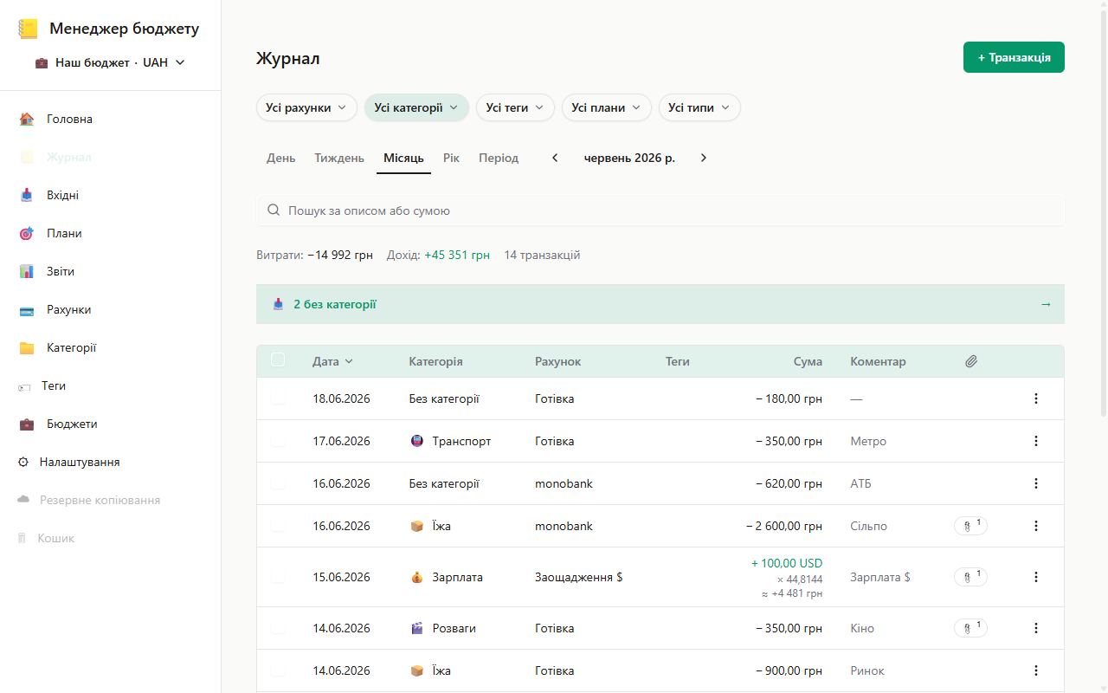Viewport: 1108px width, 693px height.
Task: Select checkbox for Сільпо row
Action: pyautogui.click(x=278, y=526)
